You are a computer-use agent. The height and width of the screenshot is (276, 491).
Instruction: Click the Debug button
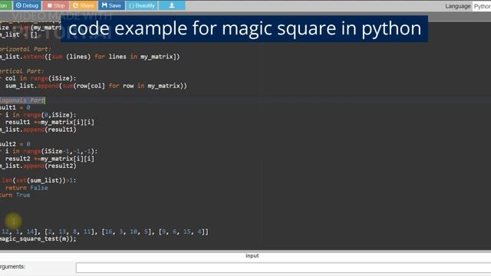point(27,5)
